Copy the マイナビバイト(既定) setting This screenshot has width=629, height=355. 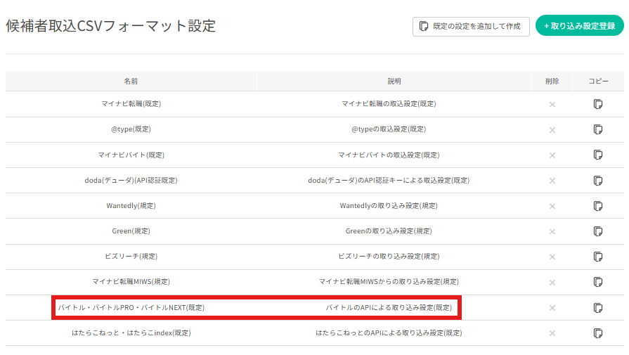[x=598, y=155]
